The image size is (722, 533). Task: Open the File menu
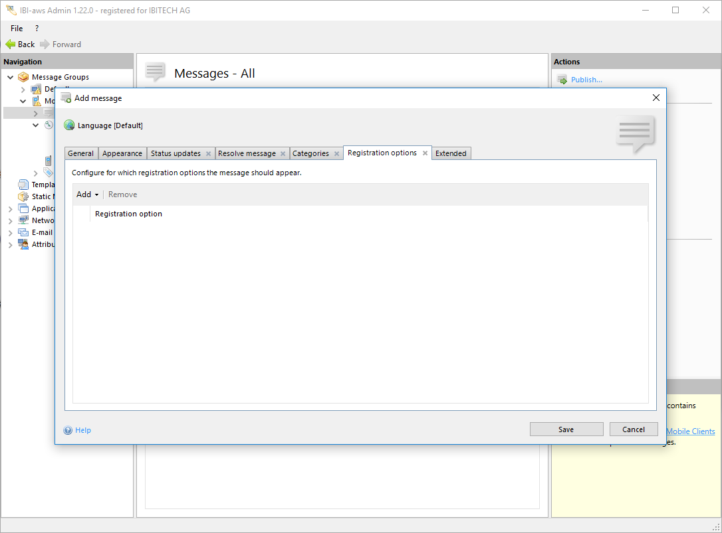tap(17, 29)
